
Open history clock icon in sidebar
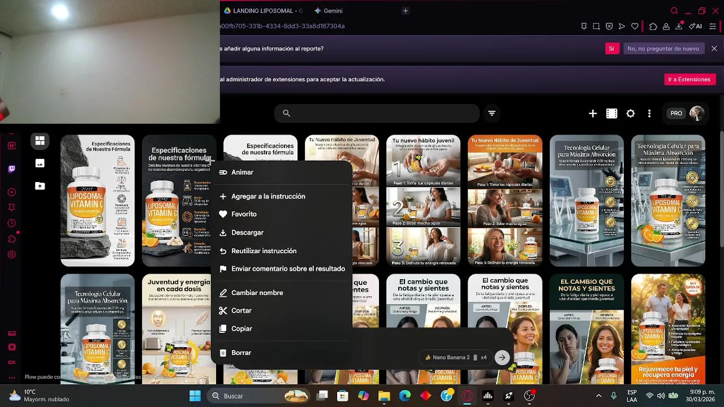pyautogui.click(x=12, y=223)
